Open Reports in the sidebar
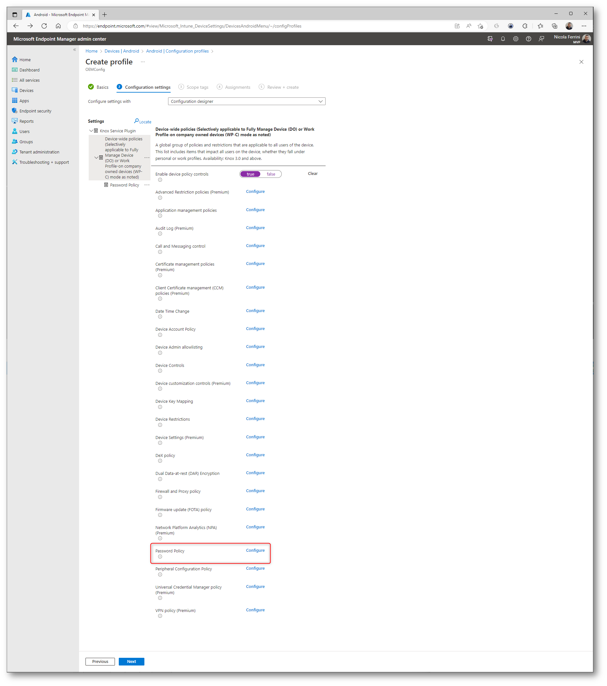The image size is (607, 686). click(23, 121)
